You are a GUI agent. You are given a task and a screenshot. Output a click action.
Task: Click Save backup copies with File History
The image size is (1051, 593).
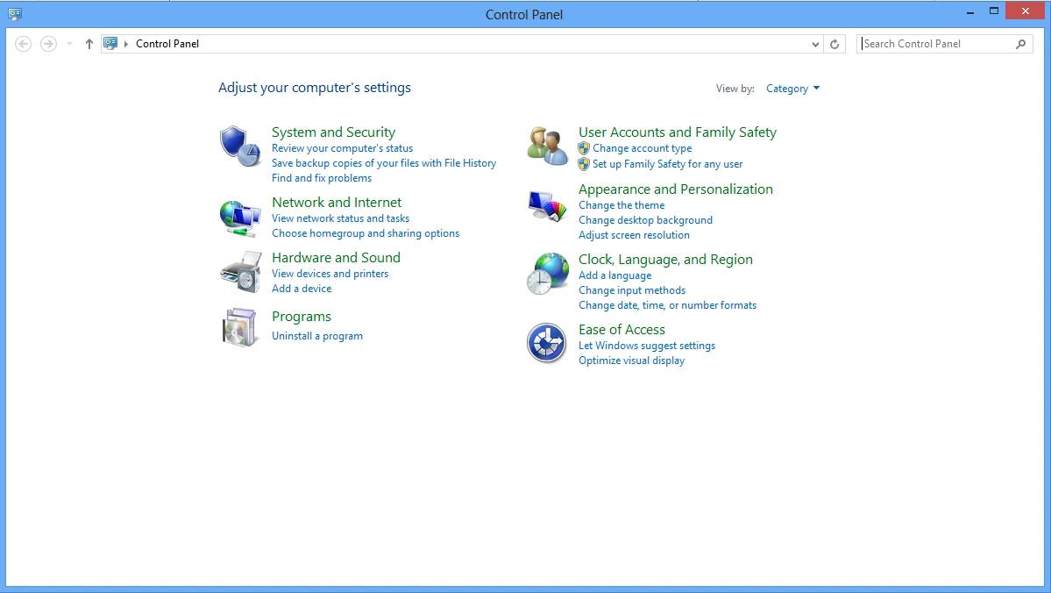384,163
